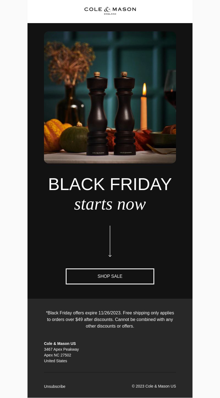Click the Black Friday offers disclaimer paragraph
Screen dimensions: 220x398
110,319
